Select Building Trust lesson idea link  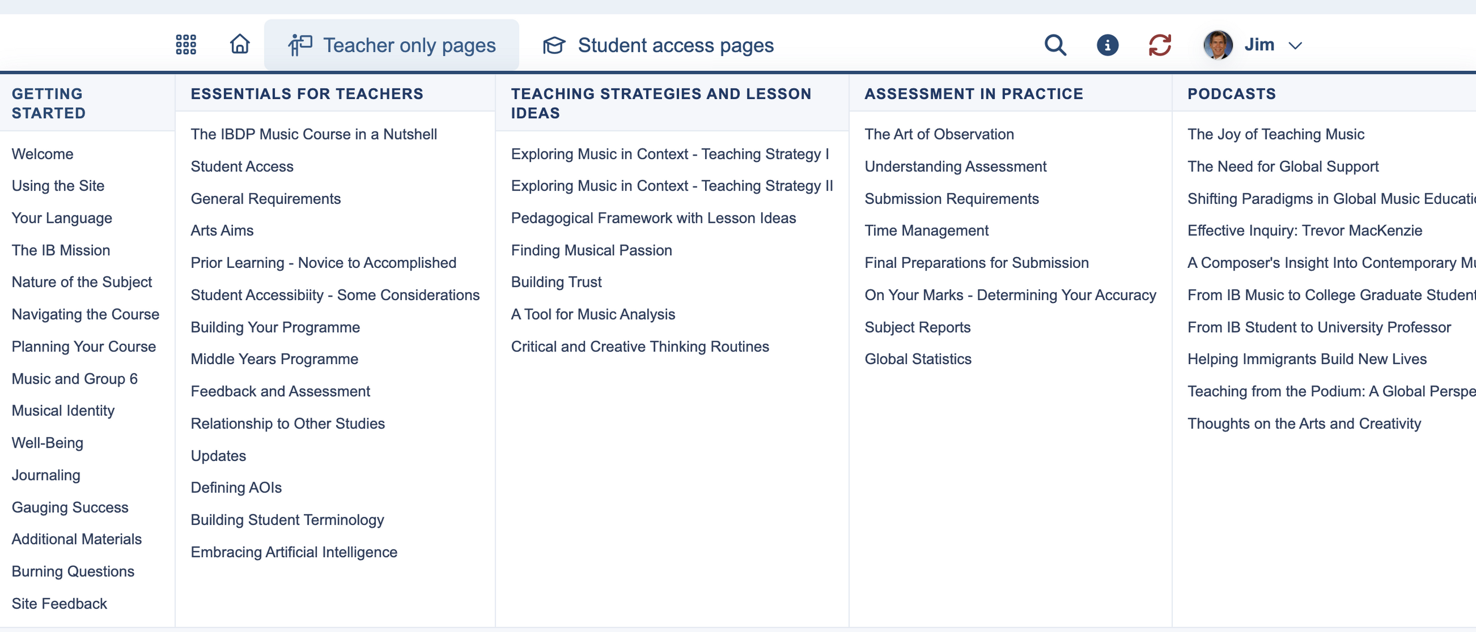pos(556,282)
